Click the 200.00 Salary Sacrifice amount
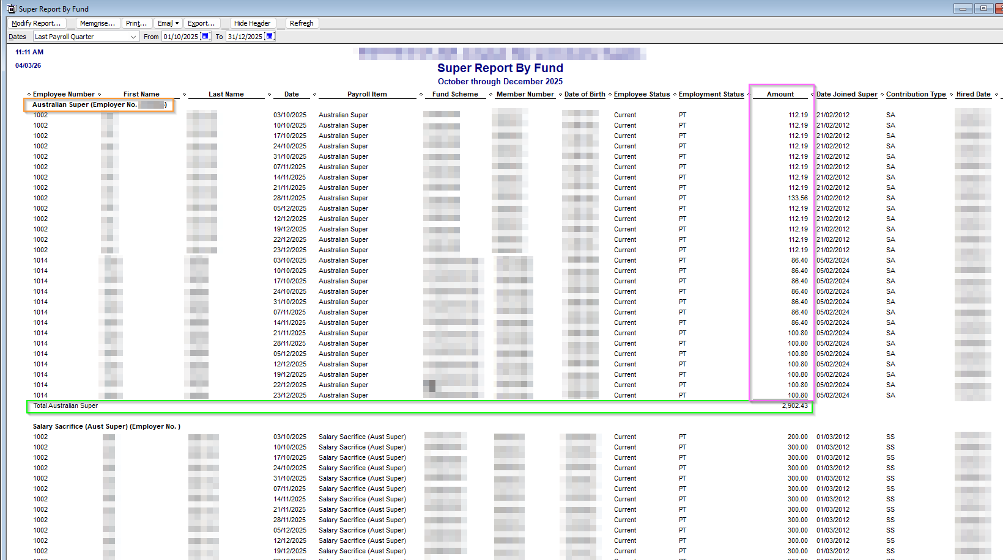 pyautogui.click(x=798, y=437)
